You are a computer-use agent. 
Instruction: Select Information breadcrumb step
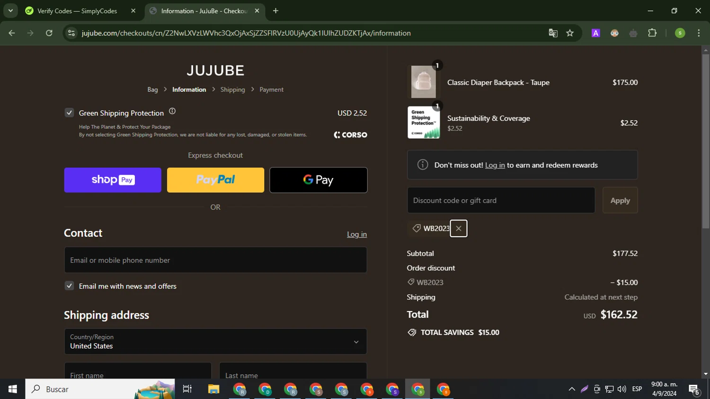189,89
